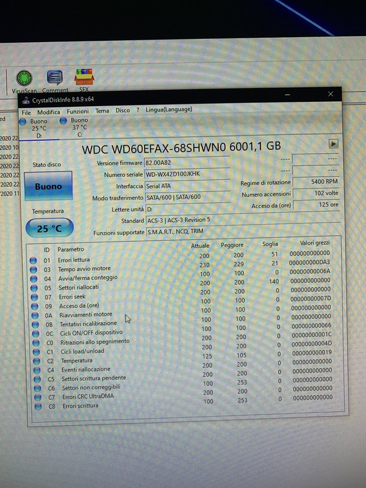Screen dimensions: 366x488
Task: Open the File menu in CrystalDiskInfo
Action: [26, 112]
